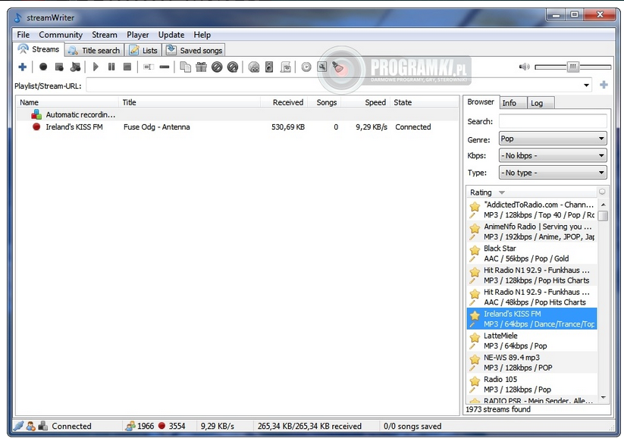Select the Ireland's KISS FM recording row
This screenshot has height=441, width=624.
click(237, 127)
